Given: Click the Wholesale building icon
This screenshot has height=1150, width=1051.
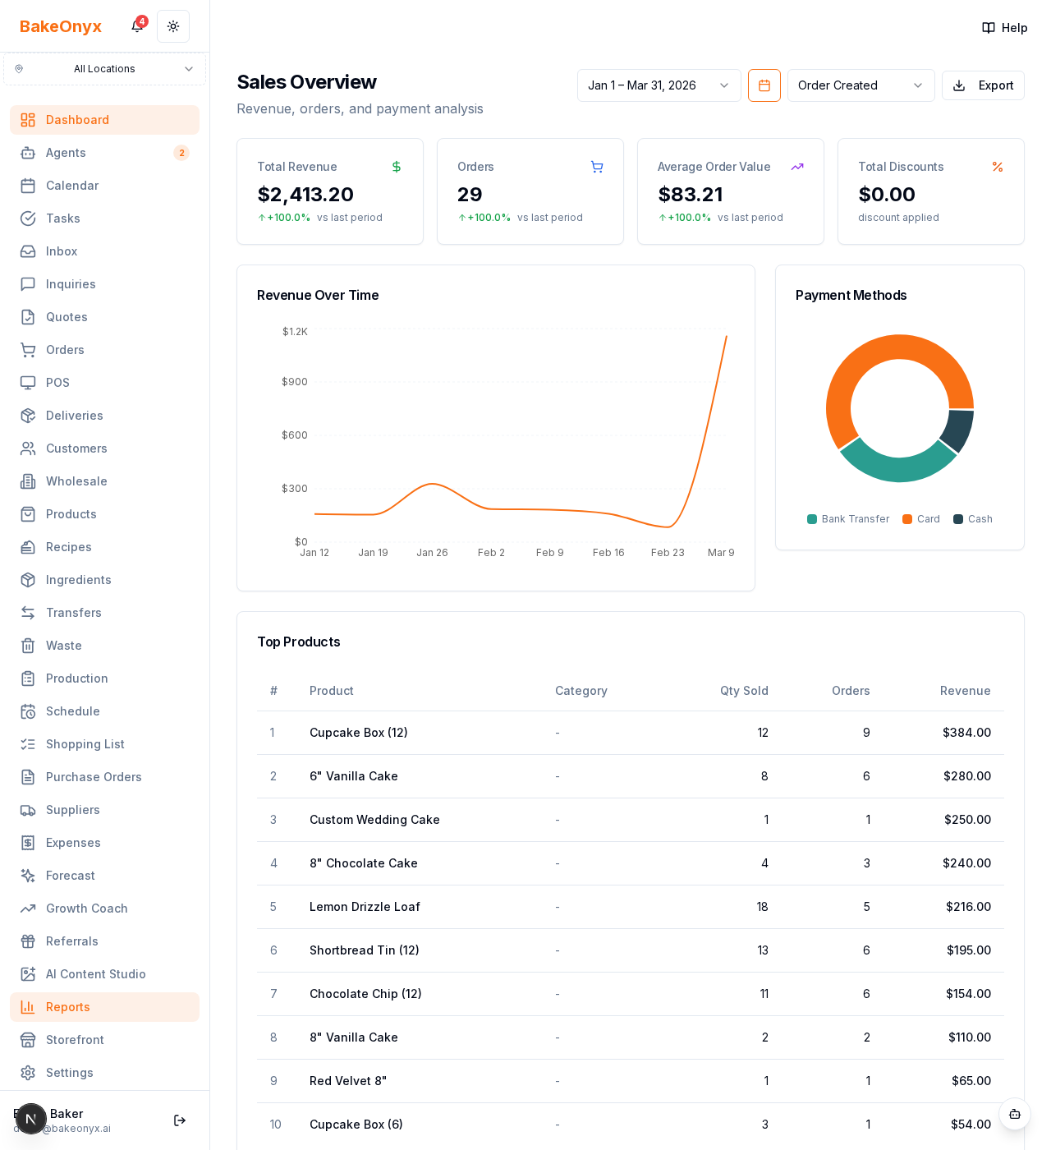Looking at the screenshot, I should 28,481.
